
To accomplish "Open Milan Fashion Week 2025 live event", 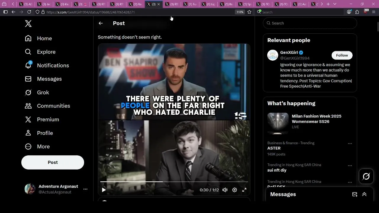I will click(317, 119).
